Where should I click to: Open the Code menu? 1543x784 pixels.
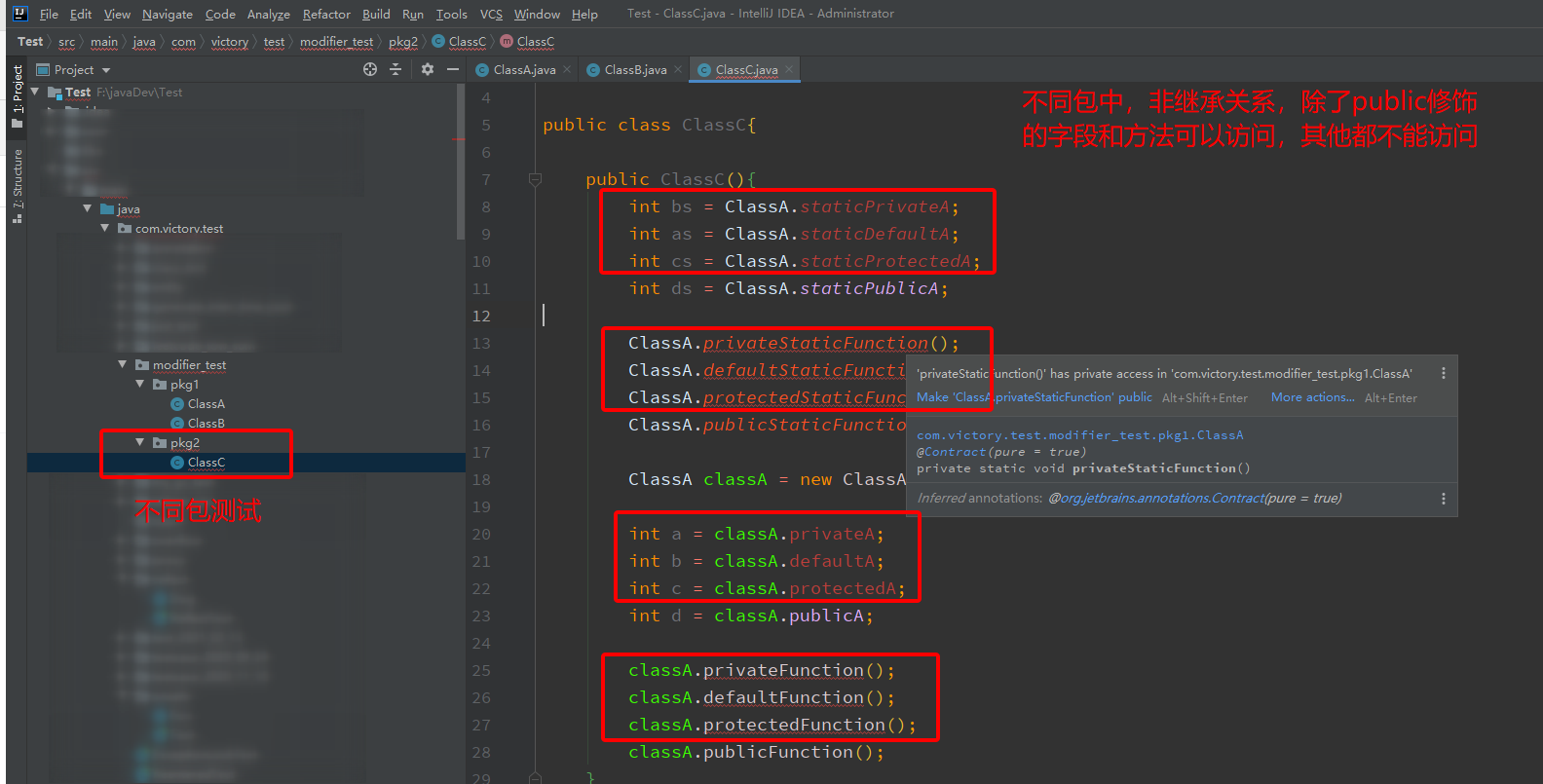[220, 14]
